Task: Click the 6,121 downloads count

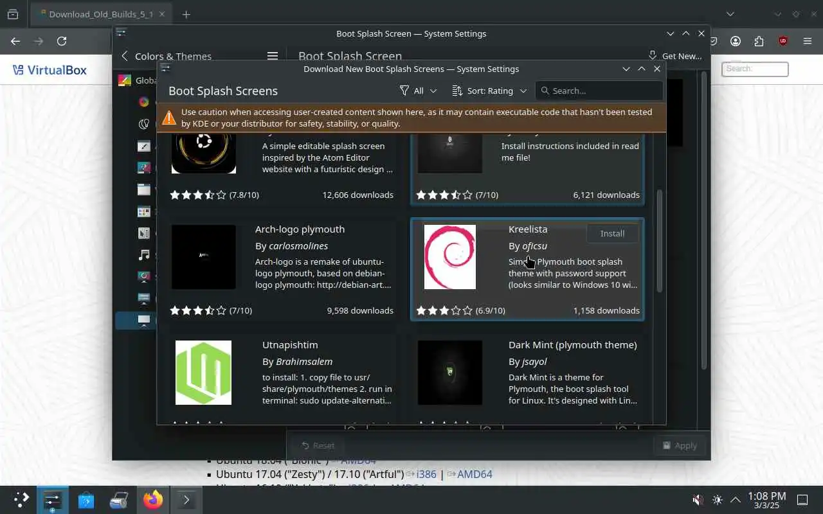Action: [606, 195]
